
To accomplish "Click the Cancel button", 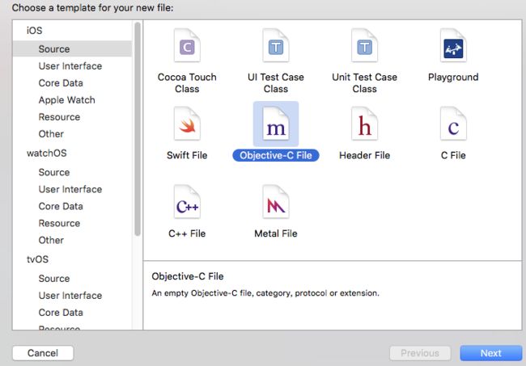I will [43, 353].
